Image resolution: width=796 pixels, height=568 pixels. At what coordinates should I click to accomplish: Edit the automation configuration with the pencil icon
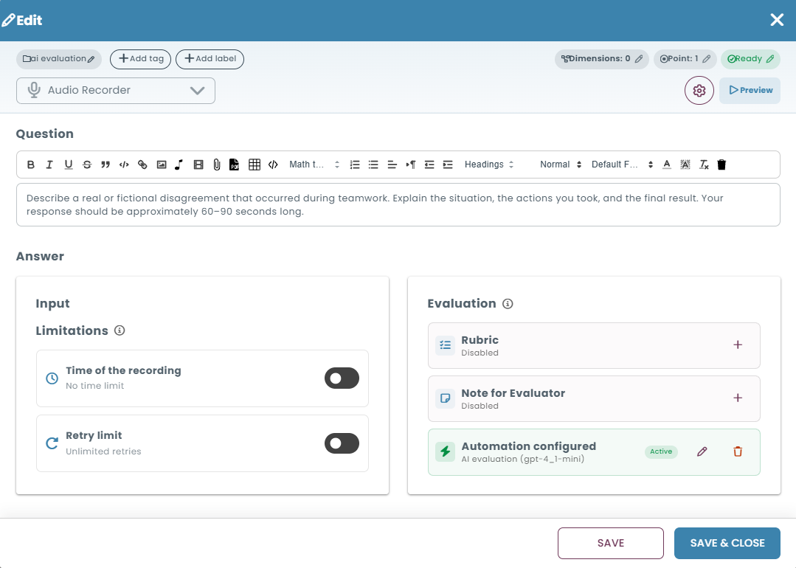pos(702,451)
